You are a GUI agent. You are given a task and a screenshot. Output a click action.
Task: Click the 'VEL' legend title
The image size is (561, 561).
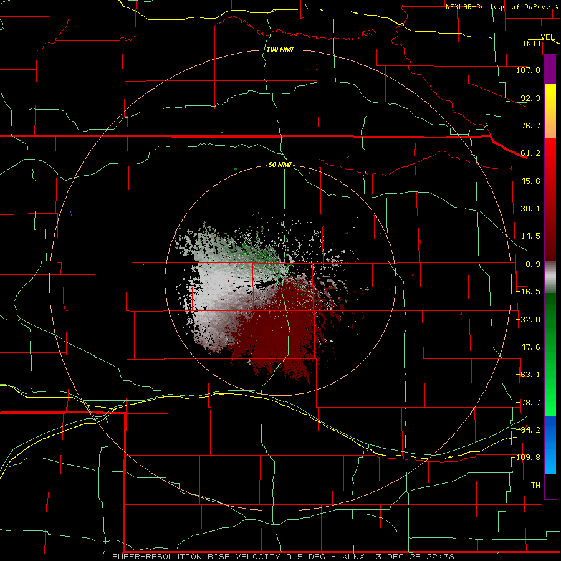pos(547,37)
